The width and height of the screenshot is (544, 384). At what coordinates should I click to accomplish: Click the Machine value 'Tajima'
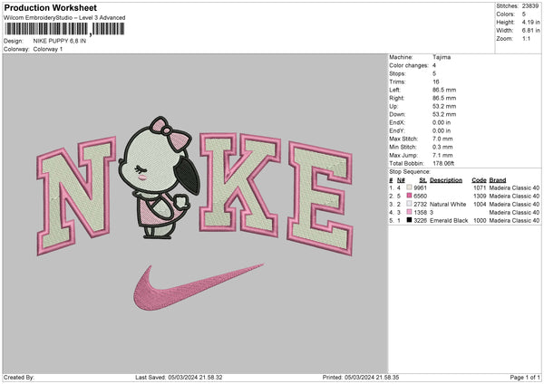(442, 57)
